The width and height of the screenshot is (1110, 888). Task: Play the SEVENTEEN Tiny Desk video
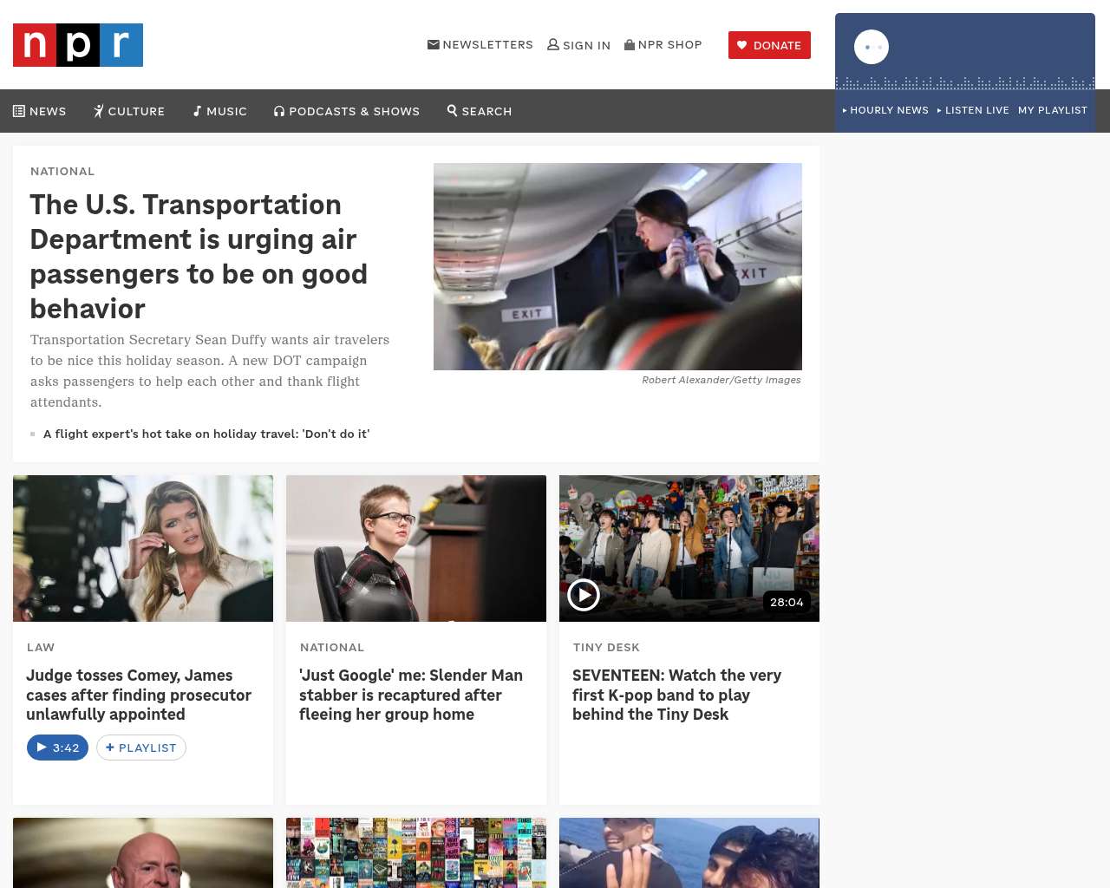(x=584, y=595)
